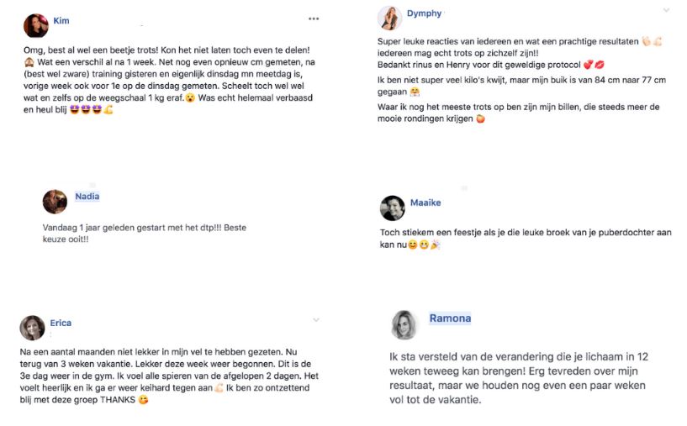Viewport: 687px width, 426px height.
Task: Expand the chevron on Dymphy's post
Action: point(666,10)
